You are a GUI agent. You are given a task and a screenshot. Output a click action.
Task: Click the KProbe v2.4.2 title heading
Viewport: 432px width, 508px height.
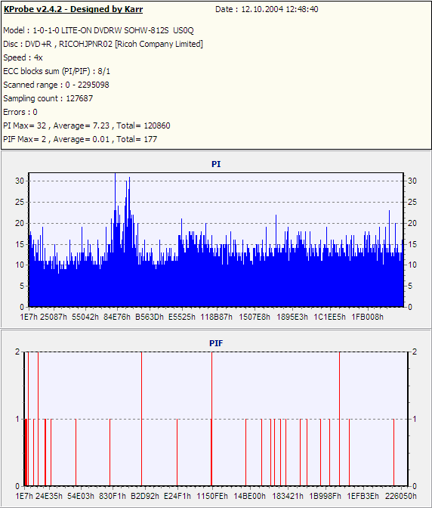pyautogui.click(x=73, y=9)
